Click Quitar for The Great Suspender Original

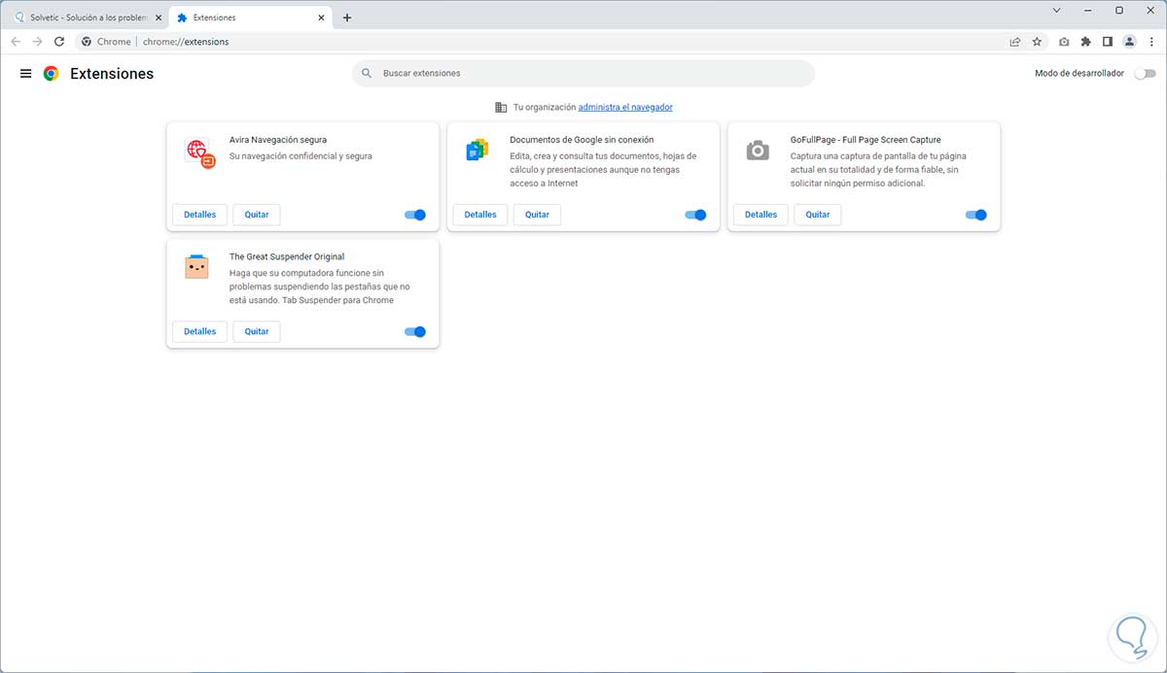coord(257,331)
